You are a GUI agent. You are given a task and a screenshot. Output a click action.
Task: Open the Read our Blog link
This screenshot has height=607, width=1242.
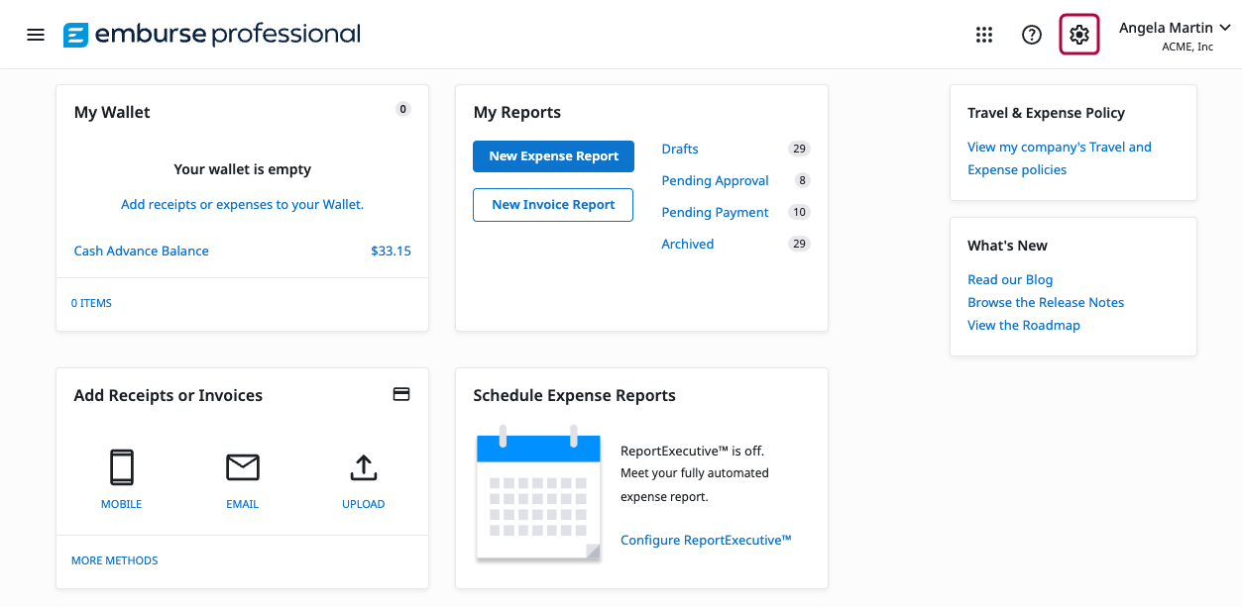pyautogui.click(x=1010, y=279)
